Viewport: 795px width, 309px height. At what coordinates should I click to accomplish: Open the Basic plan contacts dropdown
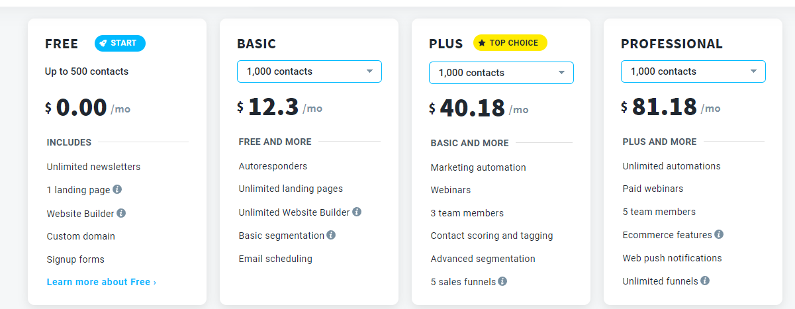pyautogui.click(x=309, y=71)
